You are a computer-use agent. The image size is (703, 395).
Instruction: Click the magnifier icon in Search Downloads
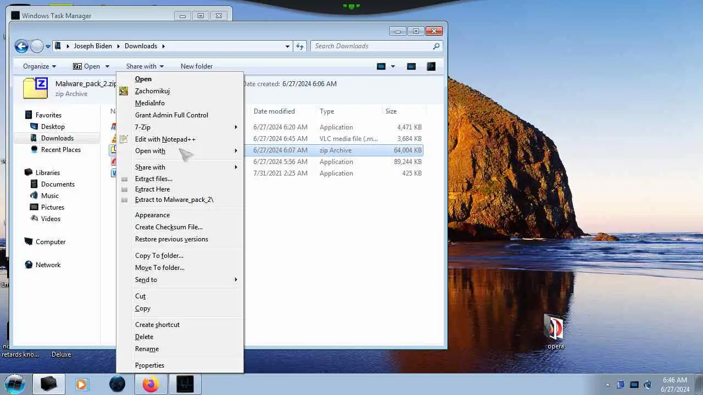436,46
